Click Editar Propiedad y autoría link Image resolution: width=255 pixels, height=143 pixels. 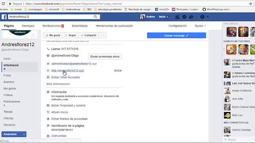(68, 105)
